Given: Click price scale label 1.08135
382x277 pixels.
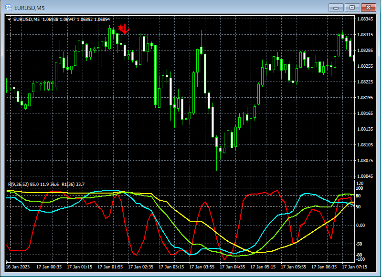Looking at the screenshot, I should coord(365,129).
